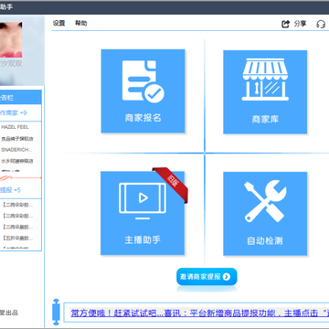Viewport: 329px width, 329px height.
Task: Open the 商家报名 merchant registration tile
Action: (x=143, y=91)
